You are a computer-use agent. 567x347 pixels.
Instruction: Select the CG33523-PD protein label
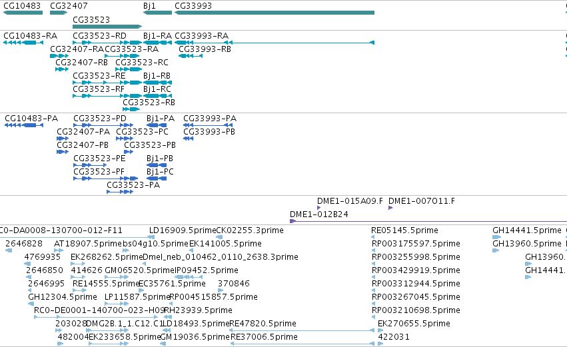(100, 119)
